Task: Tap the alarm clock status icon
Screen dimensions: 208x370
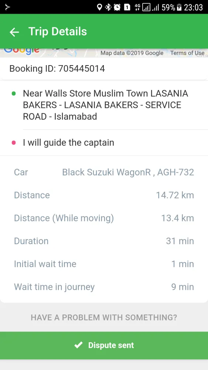Action: click(117, 7)
